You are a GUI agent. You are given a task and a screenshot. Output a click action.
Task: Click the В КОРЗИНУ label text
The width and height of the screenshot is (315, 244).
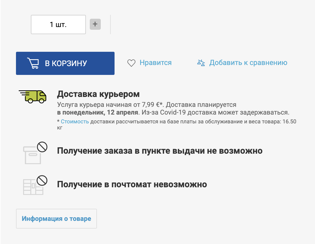point(66,63)
